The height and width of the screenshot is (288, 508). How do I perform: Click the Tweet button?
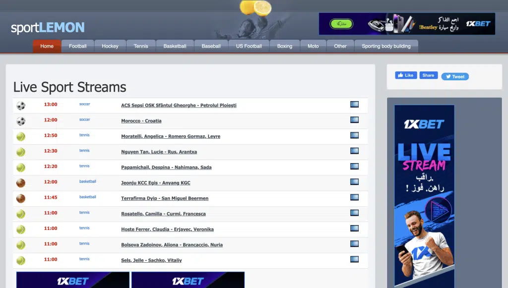[454, 76]
